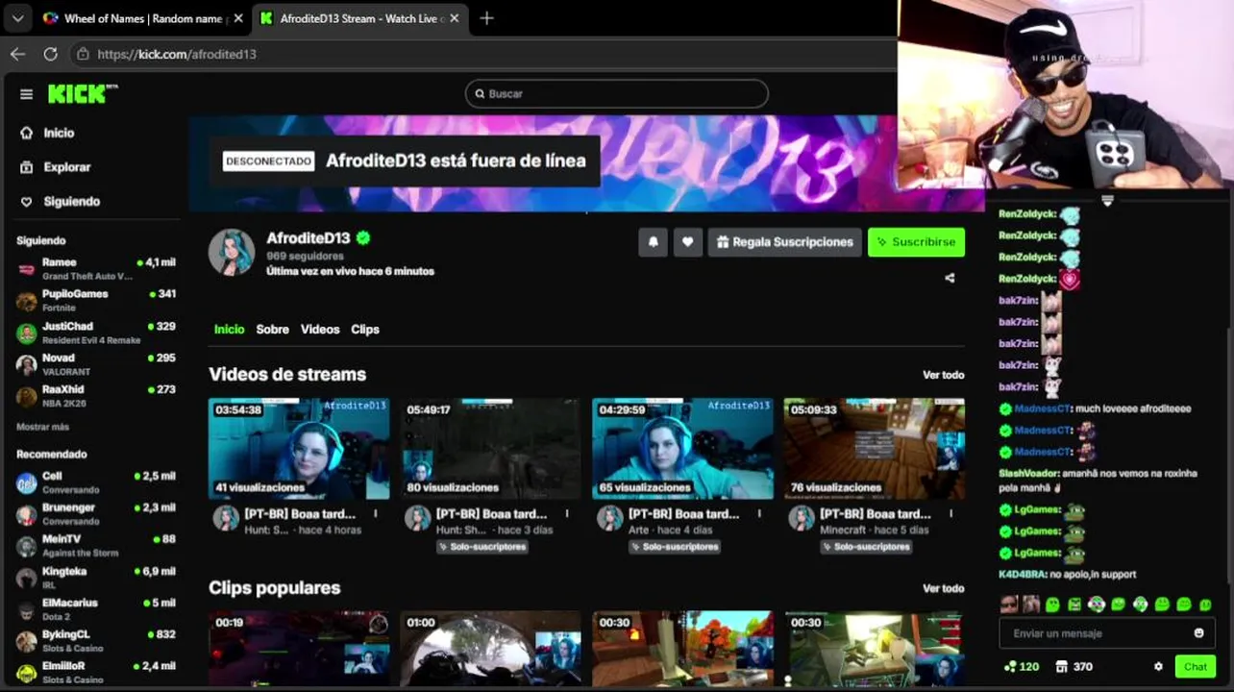Click the share icon under Suscribirse
Viewport: 1234px width, 692px height.
[950, 278]
